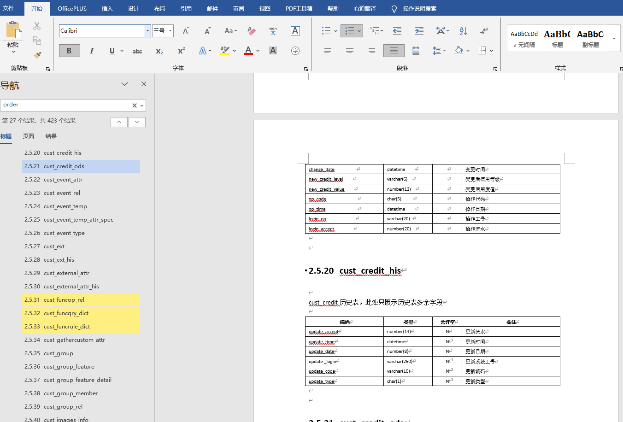Clear all formatting eraser icon
Screen dimensions: 623x422
tap(251, 31)
